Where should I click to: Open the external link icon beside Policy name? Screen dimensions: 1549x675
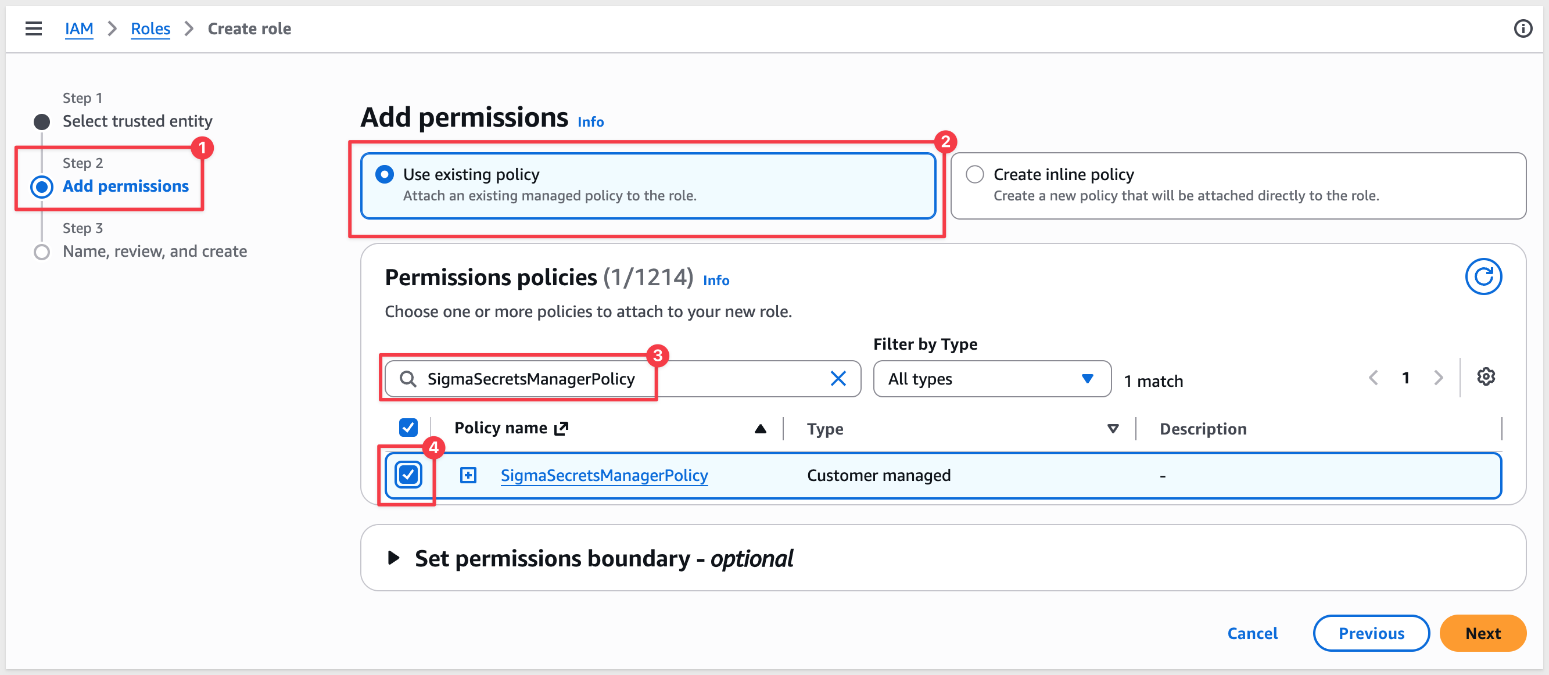click(561, 428)
